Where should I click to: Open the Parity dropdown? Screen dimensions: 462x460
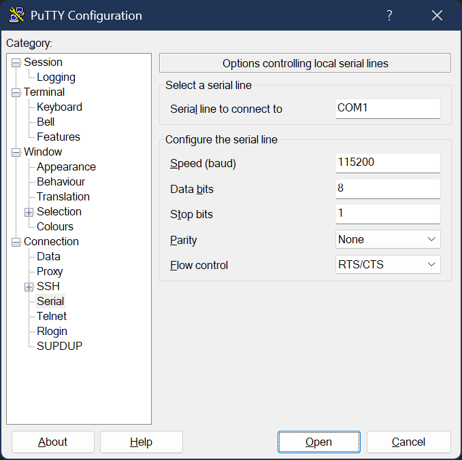point(388,239)
